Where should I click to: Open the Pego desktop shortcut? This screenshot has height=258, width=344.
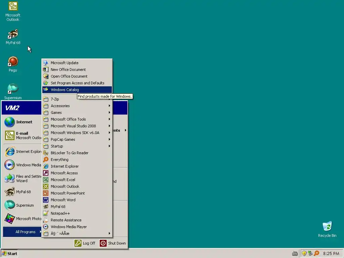pyautogui.click(x=13, y=64)
